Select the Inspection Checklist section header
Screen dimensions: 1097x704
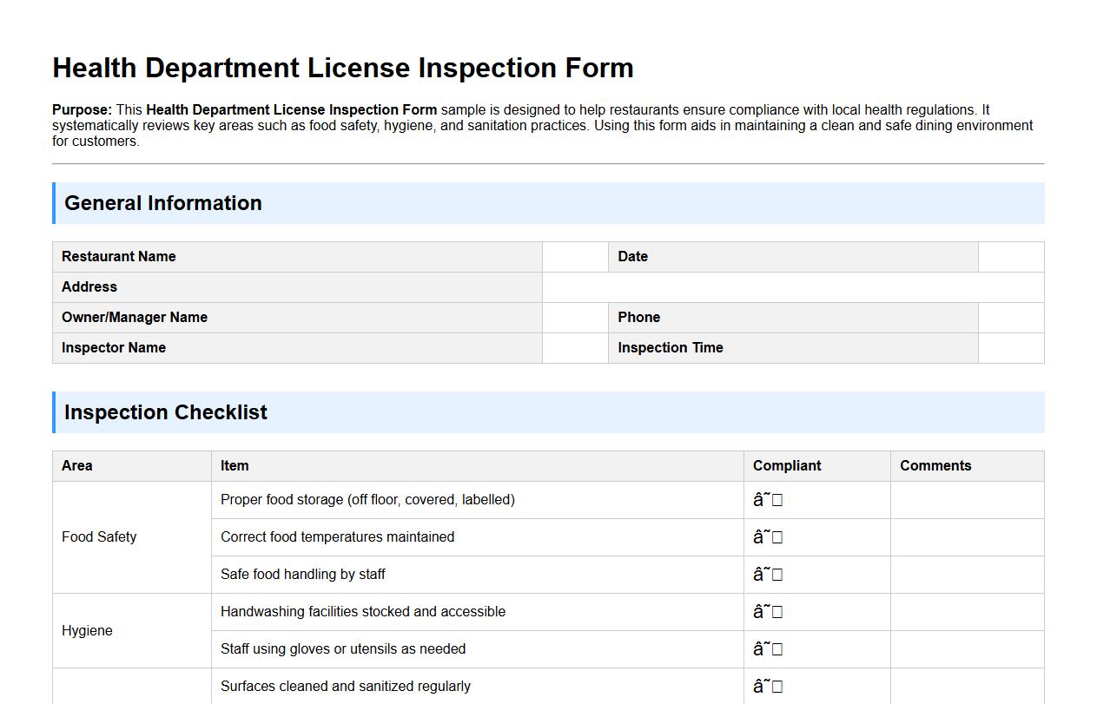click(x=166, y=412)
